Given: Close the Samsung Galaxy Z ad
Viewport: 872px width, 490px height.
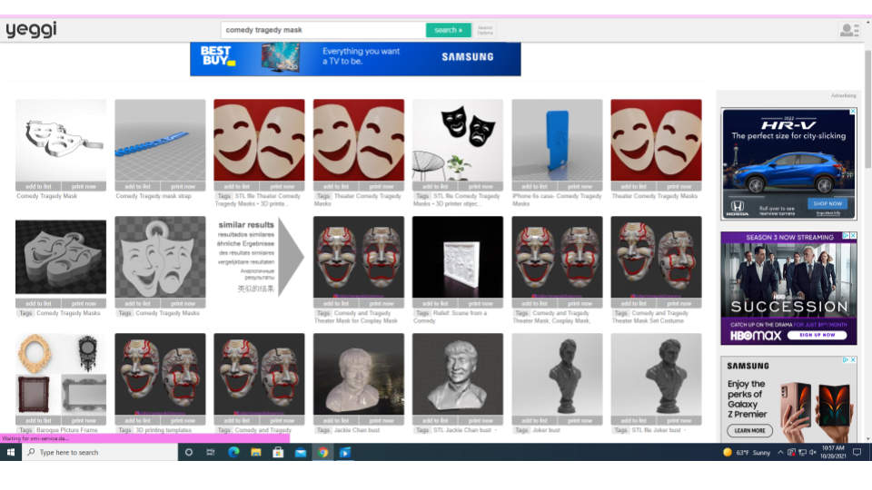Looking at the screenshot, I should 853,360.
